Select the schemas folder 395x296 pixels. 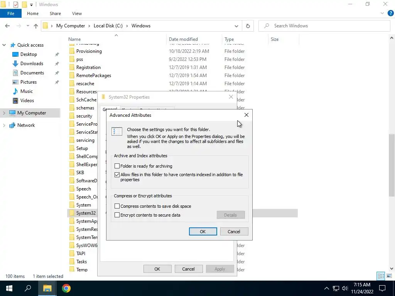click(x=85, y=108)
